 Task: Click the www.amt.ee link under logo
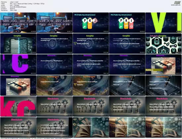(x=176, y=5)
